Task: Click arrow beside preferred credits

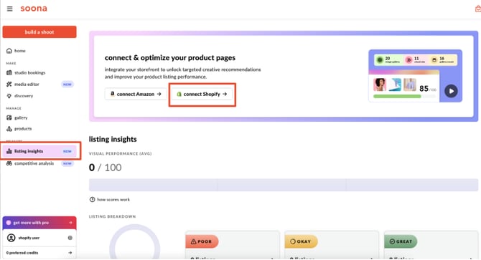Action: pos(70,253)
